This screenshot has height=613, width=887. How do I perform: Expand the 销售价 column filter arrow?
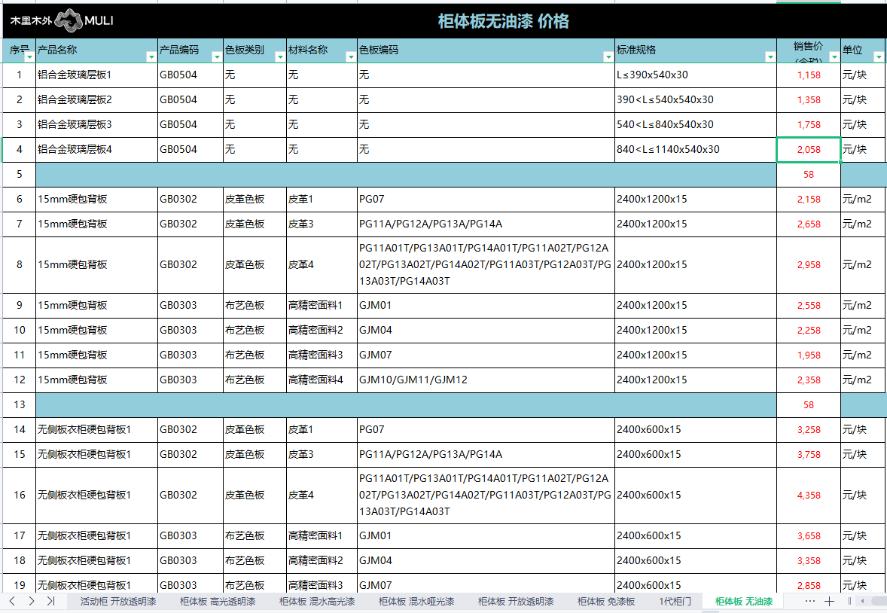click(x=834, y=57)
